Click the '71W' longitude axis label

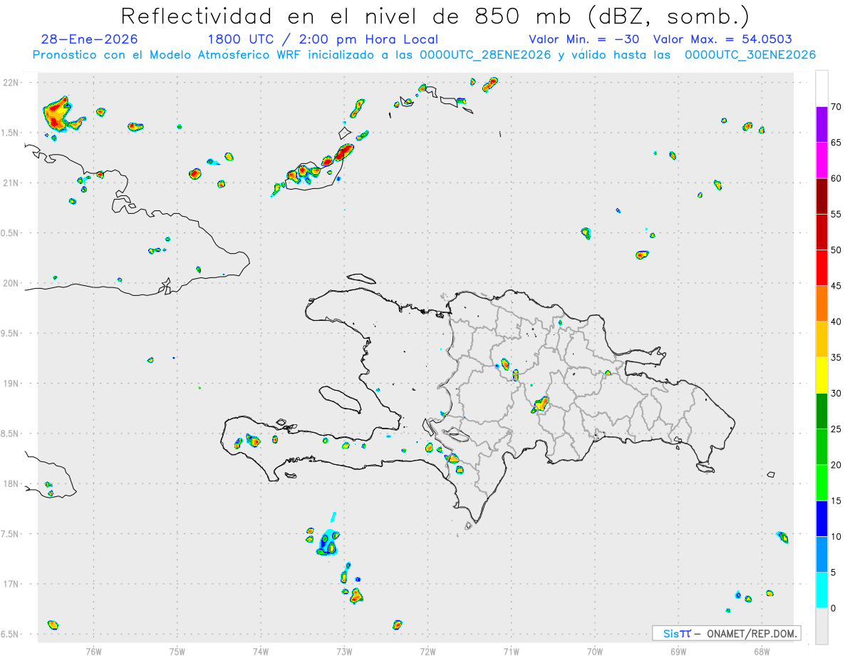[x=511, y=651]
